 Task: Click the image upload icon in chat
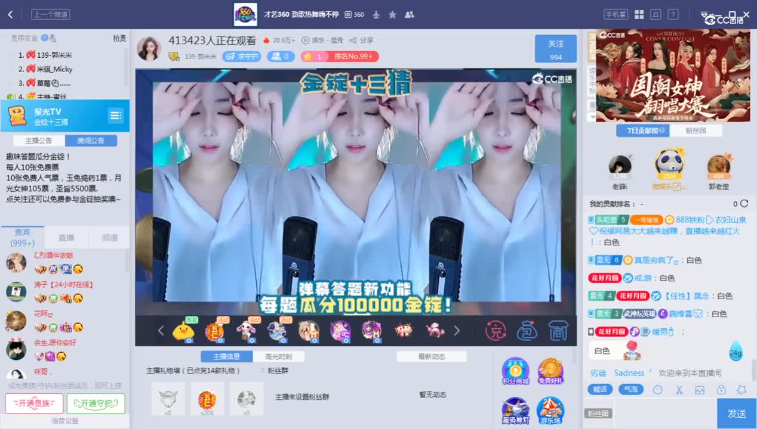pos(700,390)
